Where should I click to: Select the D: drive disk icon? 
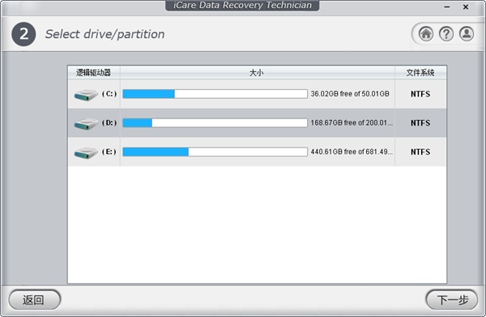click(x=86, y=123)
